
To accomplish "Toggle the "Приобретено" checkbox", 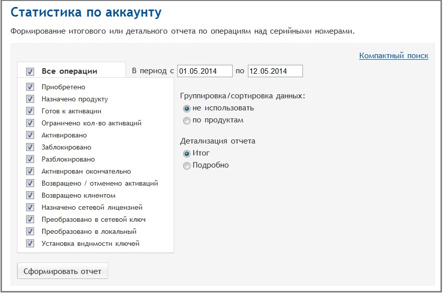I will coord(30,87).
